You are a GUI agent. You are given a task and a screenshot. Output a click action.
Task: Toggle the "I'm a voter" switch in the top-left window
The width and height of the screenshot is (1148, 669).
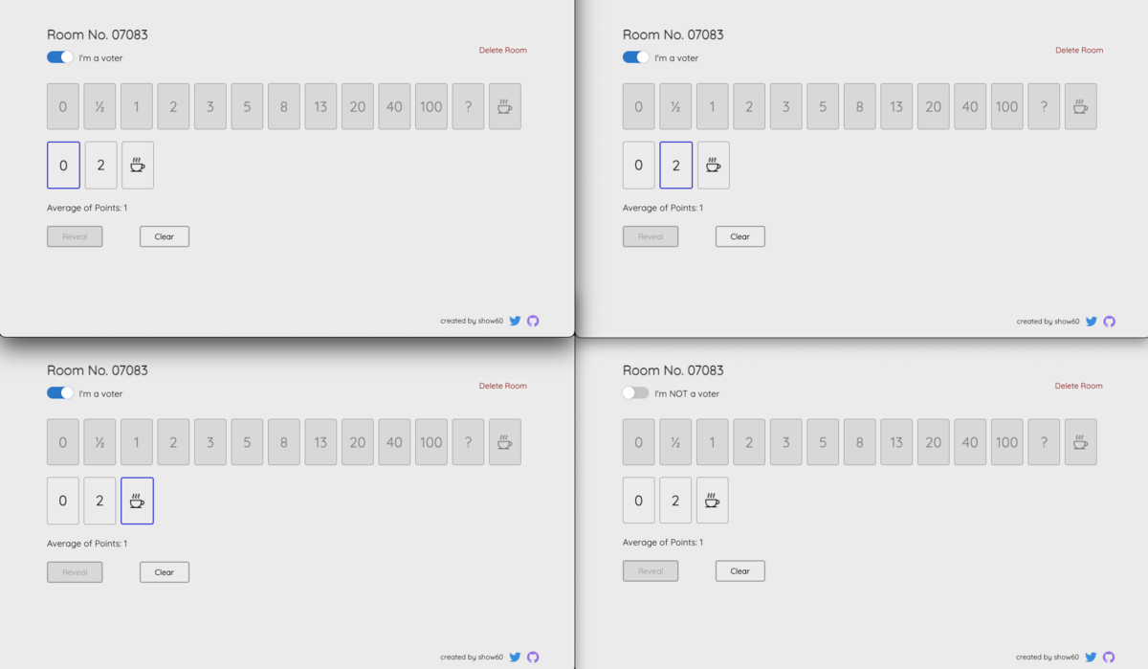coord(60,57)
